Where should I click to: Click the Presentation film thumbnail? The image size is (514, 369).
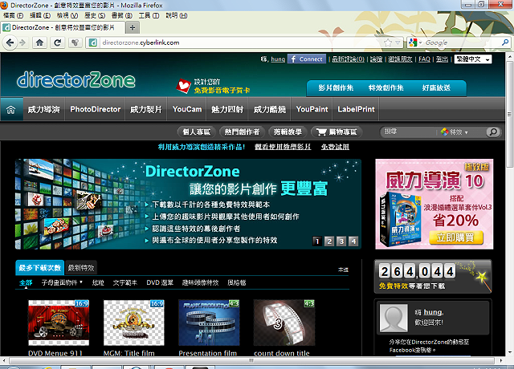(x=209, y=322)
